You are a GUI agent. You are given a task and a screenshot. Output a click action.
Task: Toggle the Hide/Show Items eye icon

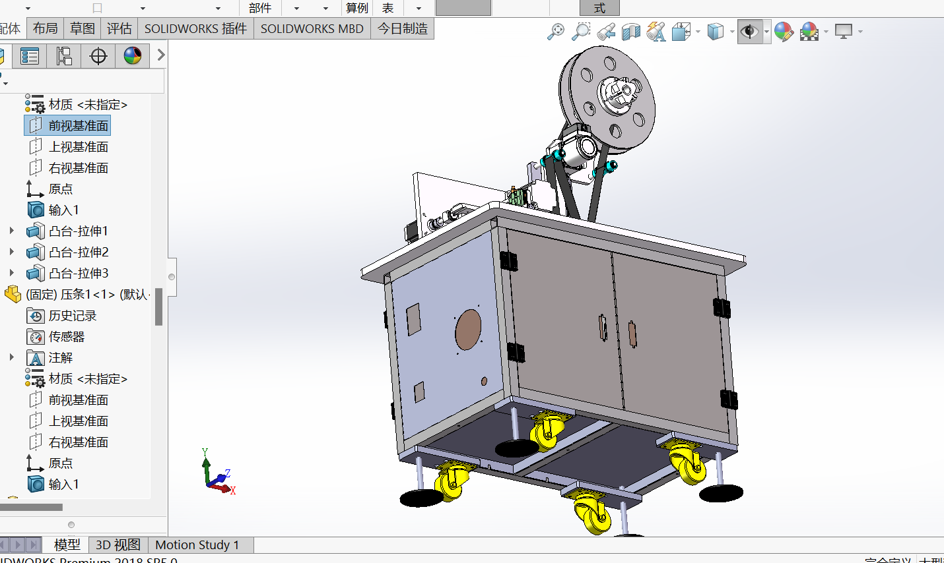pos(749,31)
